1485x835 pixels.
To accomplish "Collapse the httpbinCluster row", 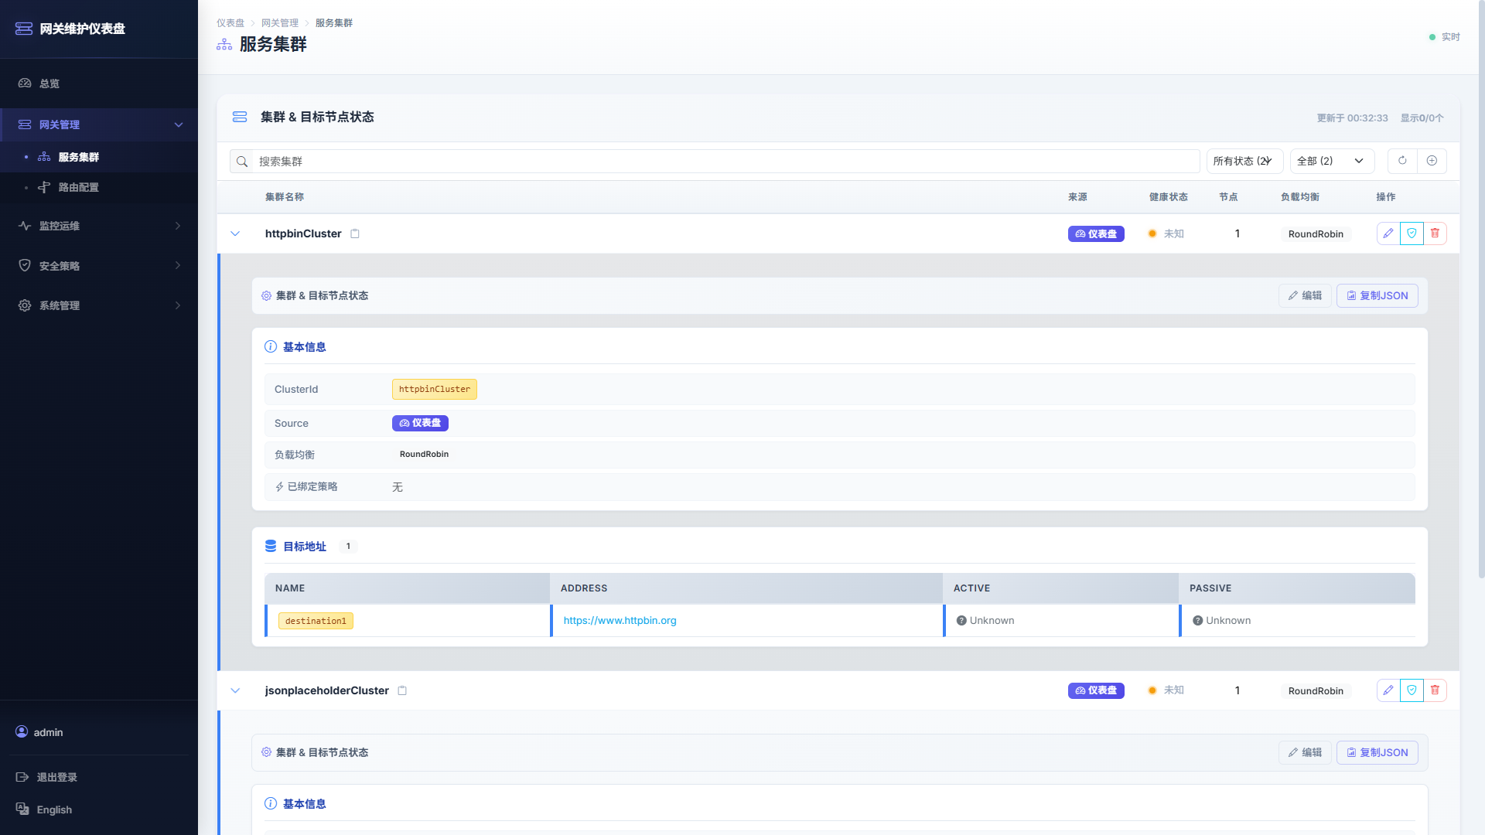I will [x=235, y=233].
